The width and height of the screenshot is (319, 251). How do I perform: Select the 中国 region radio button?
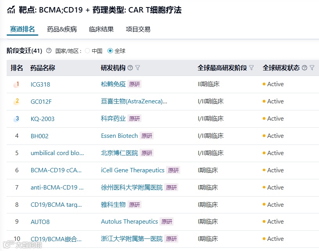click(x=87, y=51)
